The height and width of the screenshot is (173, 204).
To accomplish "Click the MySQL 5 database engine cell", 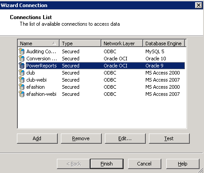I will 155,51.
